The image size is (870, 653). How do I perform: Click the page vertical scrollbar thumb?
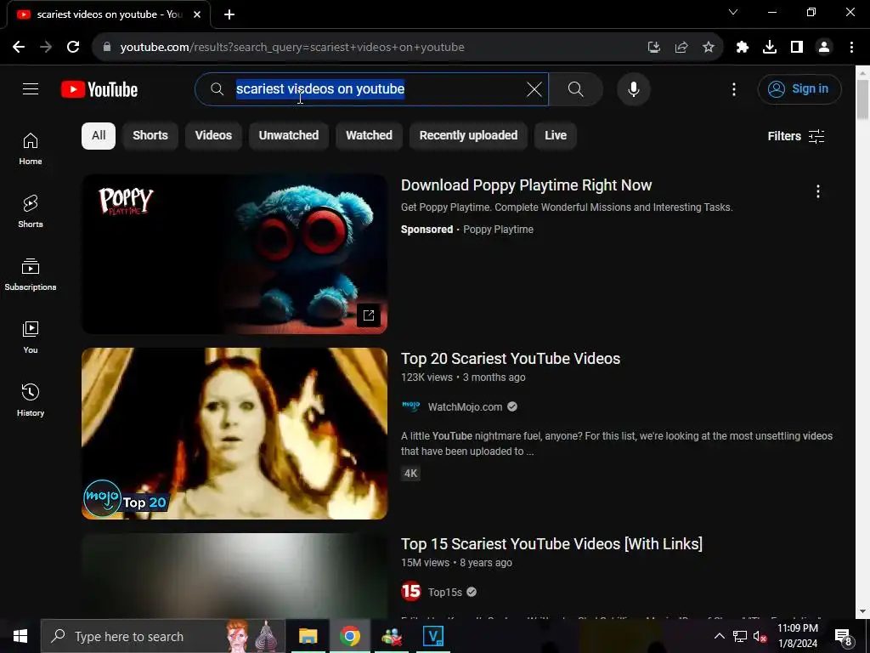(862, 99)
